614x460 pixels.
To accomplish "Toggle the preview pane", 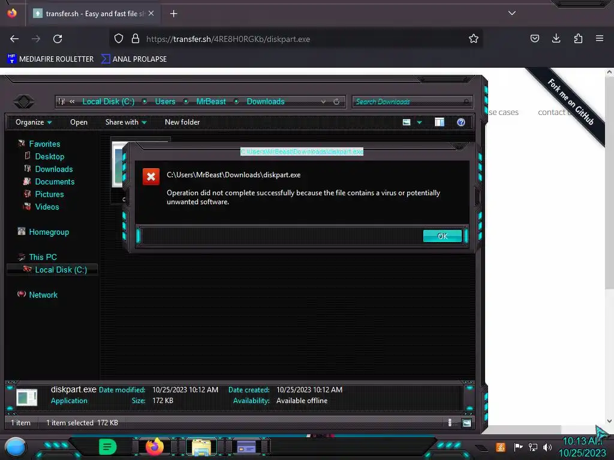I will (x=440, y=122).
